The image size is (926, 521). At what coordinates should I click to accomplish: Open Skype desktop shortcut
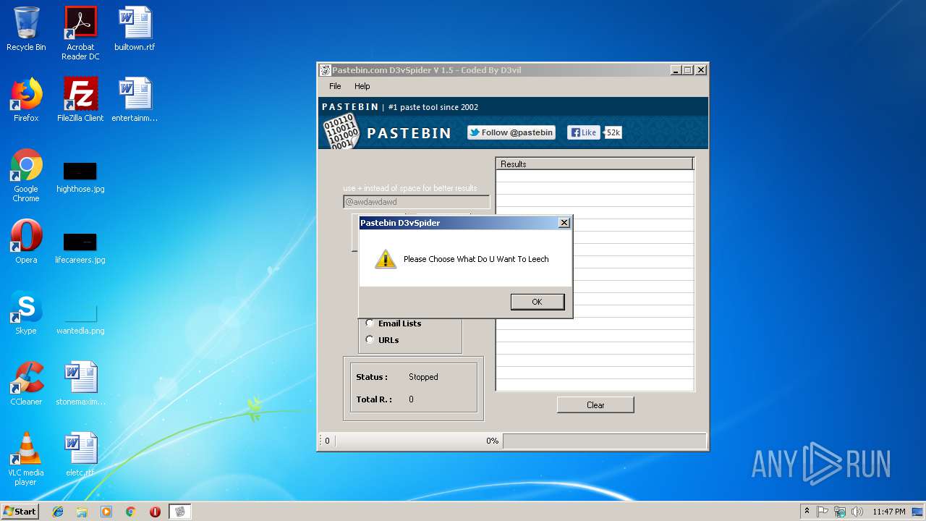coord(26,313)
